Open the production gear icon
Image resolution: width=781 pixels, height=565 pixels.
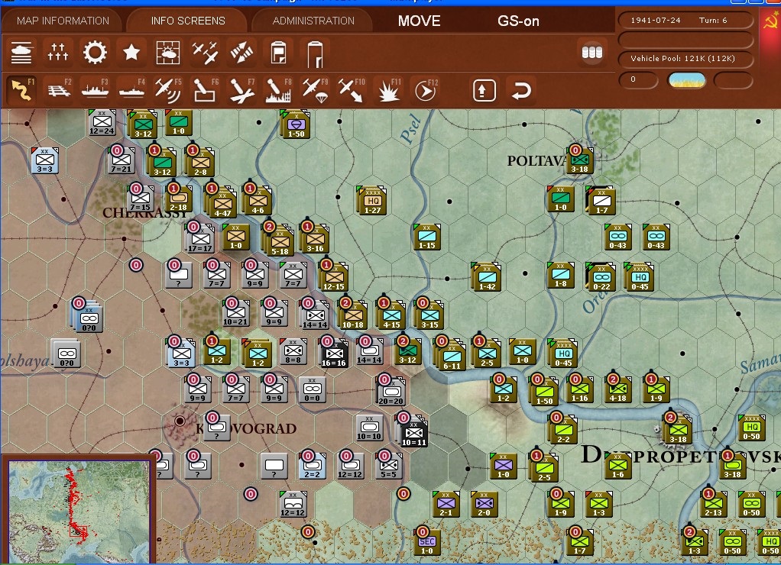(x=95, y=52)
